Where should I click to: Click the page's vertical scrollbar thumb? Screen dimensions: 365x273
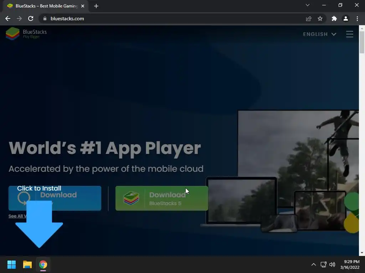362,42
